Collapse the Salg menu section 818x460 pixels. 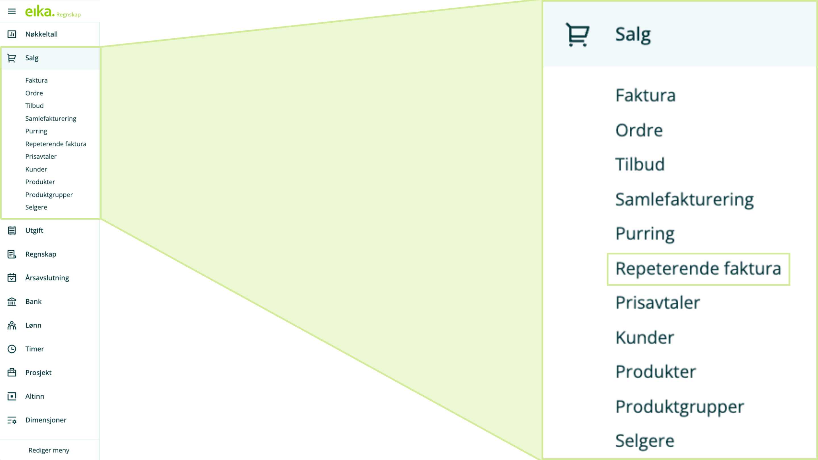coord(32,58)
